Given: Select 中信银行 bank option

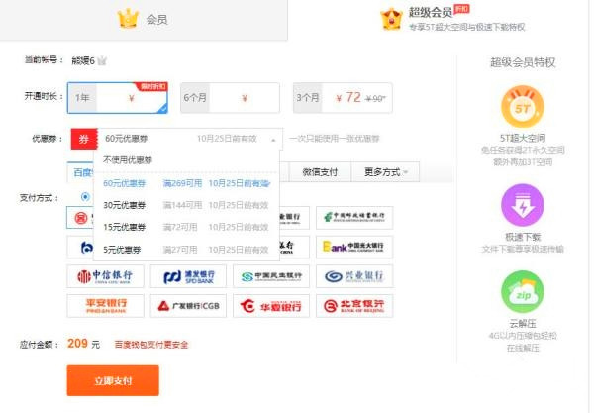Looking at the screenshot, I should tap(105, 276).
